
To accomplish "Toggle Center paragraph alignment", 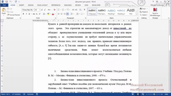I will tap(61, 14).
